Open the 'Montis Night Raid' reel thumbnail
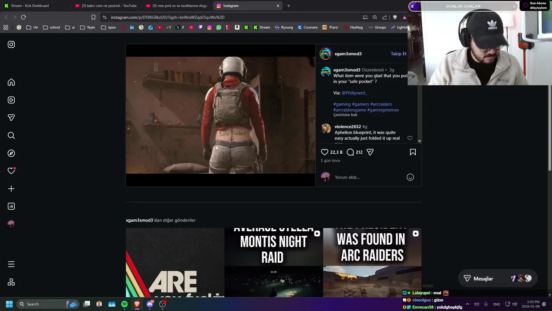 coord(273,263)
